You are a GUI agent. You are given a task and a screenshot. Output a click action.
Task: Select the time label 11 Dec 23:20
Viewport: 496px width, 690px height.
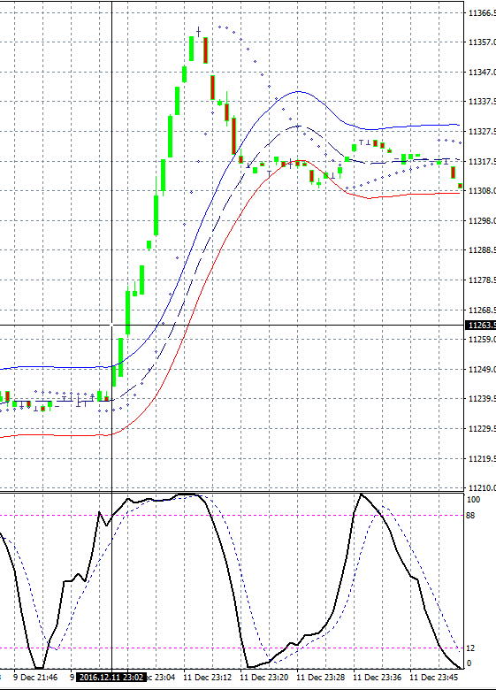[x=263, y=678]
